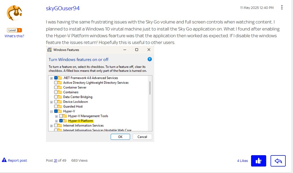Click skyGOuser94's profile avatar

coord(14,13)
